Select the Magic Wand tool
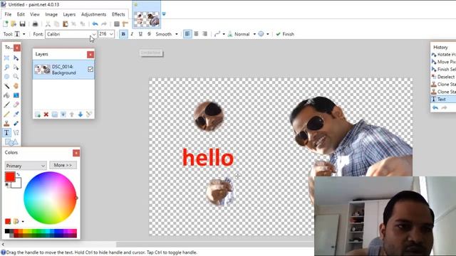The image size is (456, 256). click(x=6, y=86)
